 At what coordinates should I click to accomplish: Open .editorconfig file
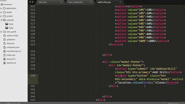coord(12,36)
